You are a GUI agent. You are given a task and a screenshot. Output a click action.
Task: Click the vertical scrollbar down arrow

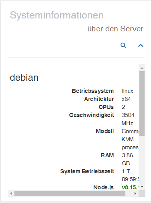pyautogui.click(x=142, y=187)
